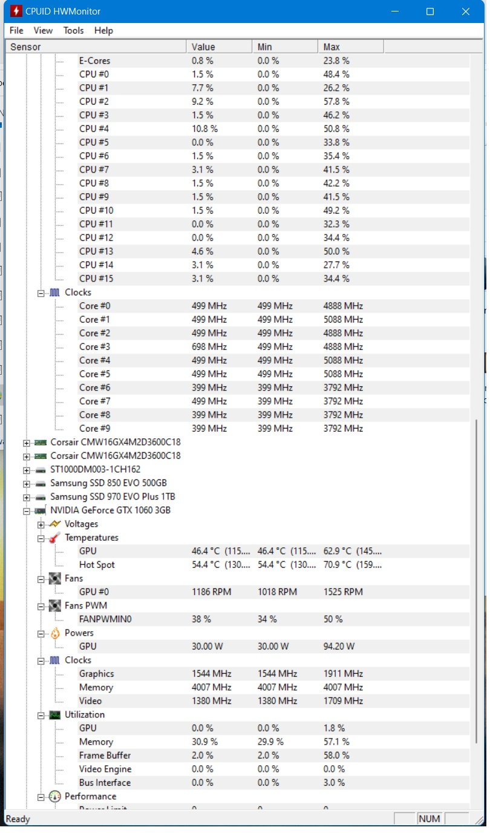Collapse the GPU Utilization section
This screenshot has width=490, height=833.
coord(41,715)
